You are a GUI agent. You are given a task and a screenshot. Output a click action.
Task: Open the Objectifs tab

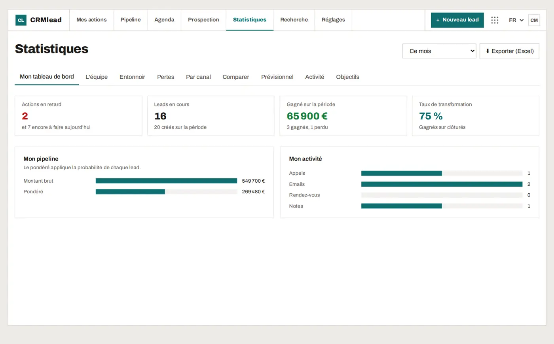coord(347,77)
